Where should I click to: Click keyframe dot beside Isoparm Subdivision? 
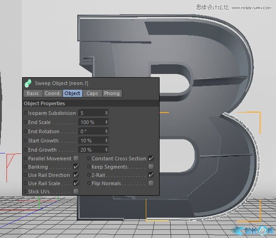point(25,113)
